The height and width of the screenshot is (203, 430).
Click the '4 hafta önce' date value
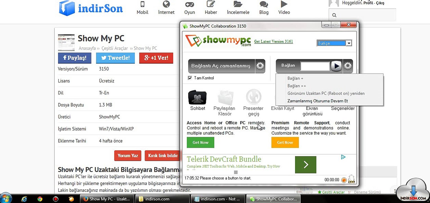pyautogui.click(x=111, y=141)
